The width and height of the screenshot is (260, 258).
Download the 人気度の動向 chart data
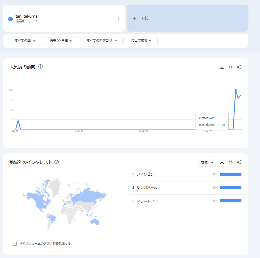222,67
